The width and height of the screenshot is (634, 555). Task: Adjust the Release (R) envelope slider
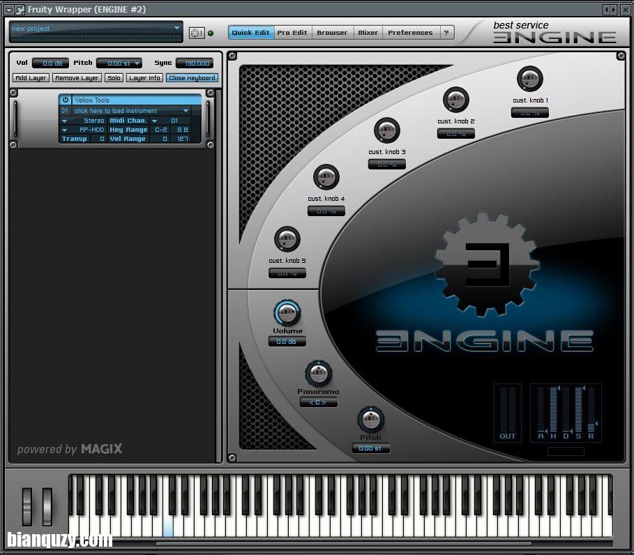(591, 409)
